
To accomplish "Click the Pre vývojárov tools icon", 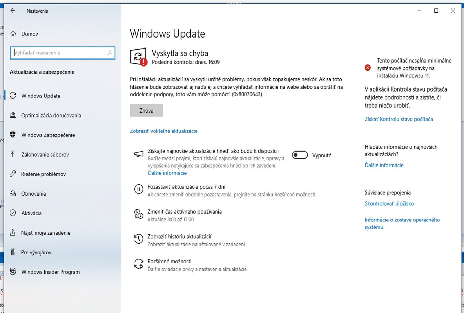I will [13, 252].
